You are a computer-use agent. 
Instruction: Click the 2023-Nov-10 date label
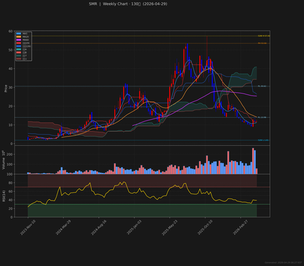(x=28, y=228)
